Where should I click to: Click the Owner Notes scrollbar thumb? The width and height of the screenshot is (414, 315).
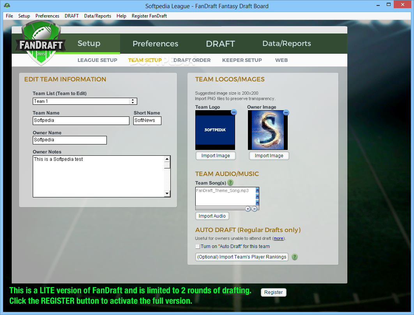[167, 165]
